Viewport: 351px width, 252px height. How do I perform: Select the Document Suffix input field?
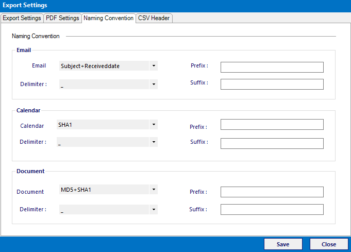(x=272, y=209)
